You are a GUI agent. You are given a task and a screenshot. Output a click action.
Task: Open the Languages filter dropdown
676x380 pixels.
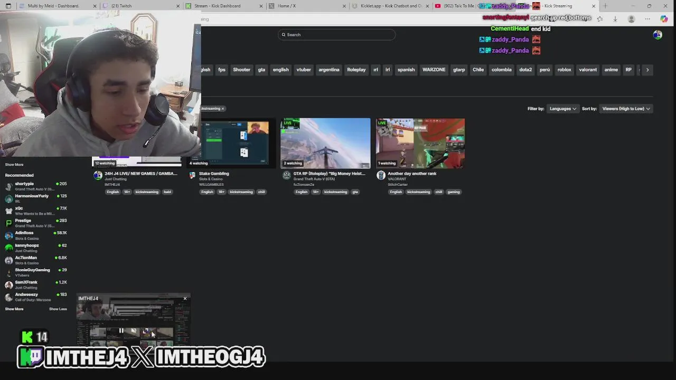pyautogui.click(x=562, y=109)
